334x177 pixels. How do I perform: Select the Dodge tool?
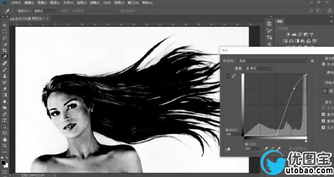[x=4, y=107]
